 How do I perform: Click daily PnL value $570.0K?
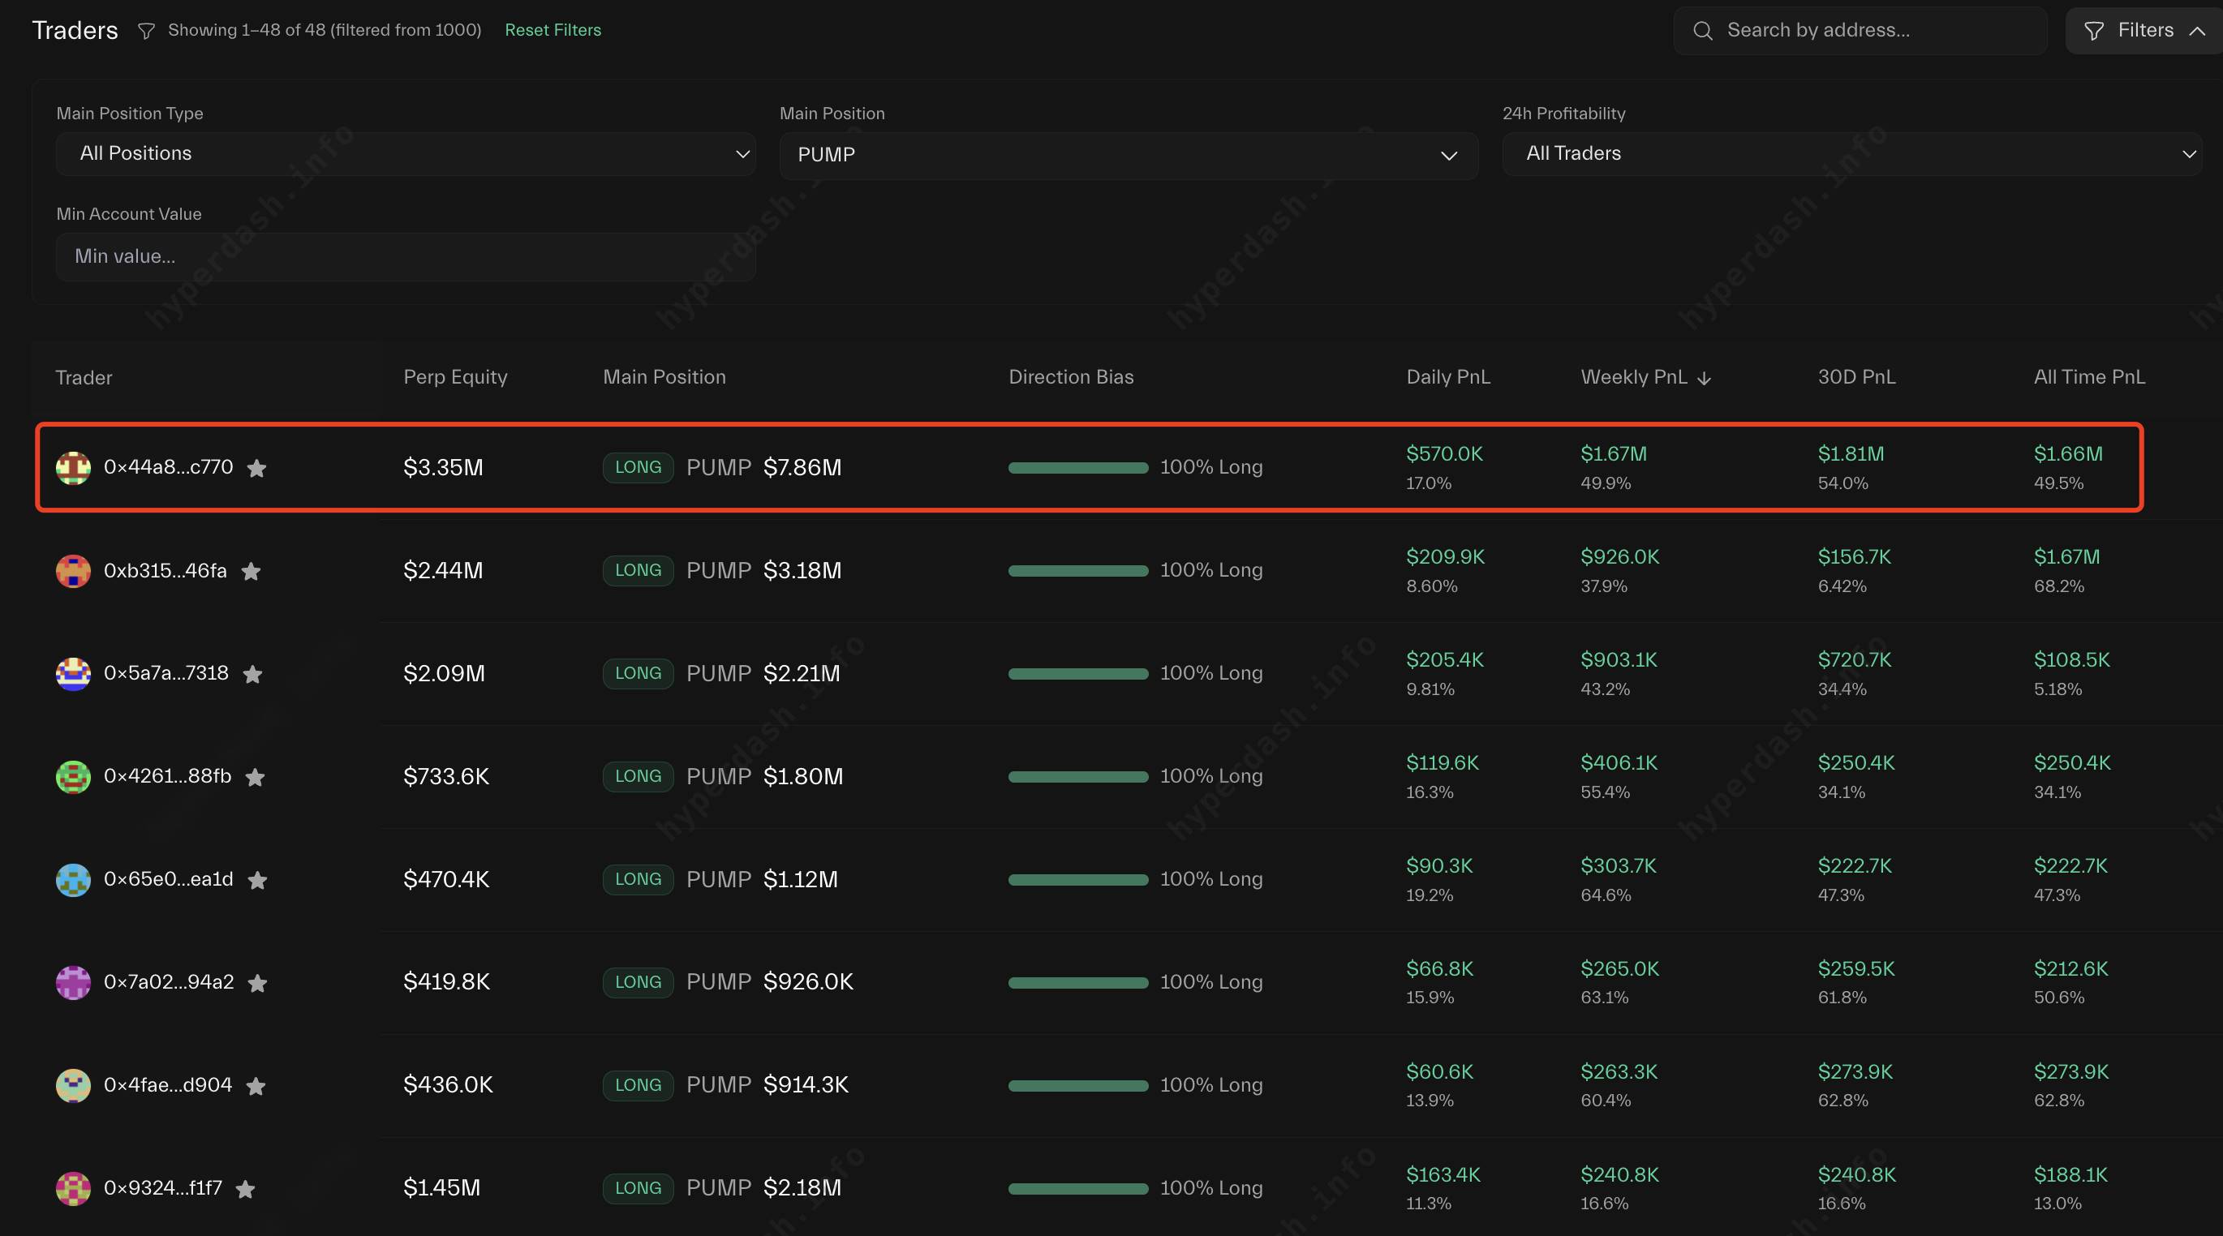coord(1444,453)
